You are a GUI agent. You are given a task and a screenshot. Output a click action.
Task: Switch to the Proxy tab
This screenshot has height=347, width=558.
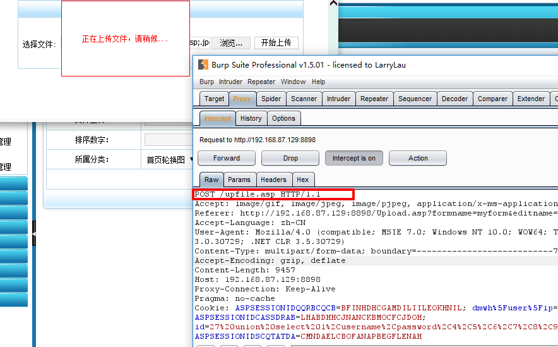[242, 99]
